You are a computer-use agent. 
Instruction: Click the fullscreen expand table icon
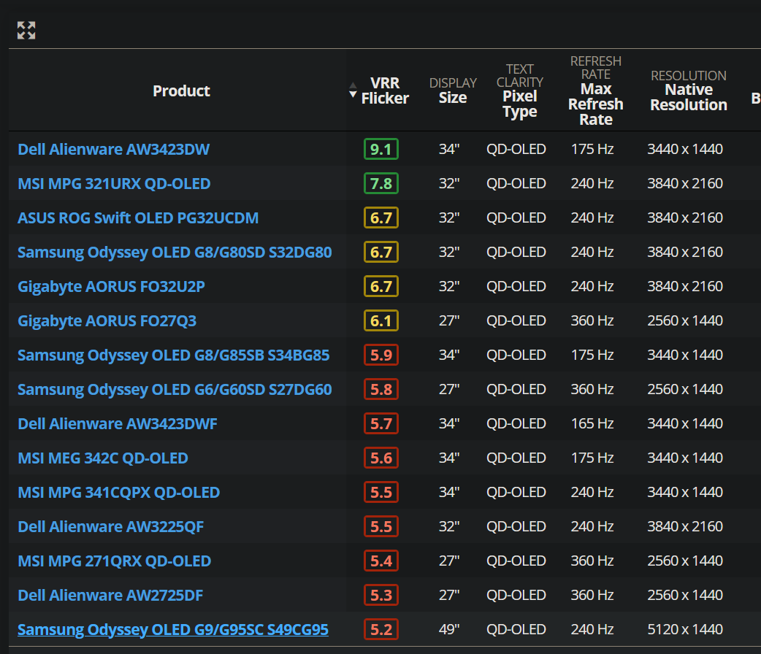26,30
